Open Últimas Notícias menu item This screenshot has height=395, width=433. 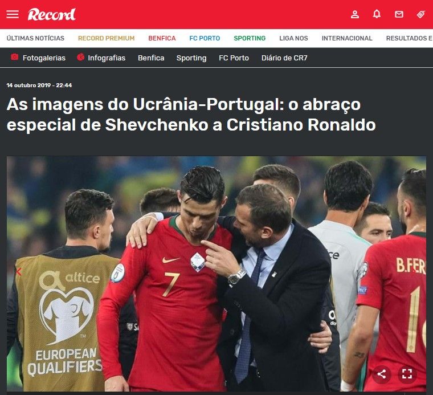coord(35,38)
